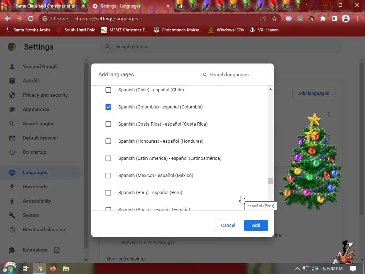The width and height of the screenshot is (365, 274).
Task: Open Privacy and security section
Action: pyautogui.click(x=45, y=95)
